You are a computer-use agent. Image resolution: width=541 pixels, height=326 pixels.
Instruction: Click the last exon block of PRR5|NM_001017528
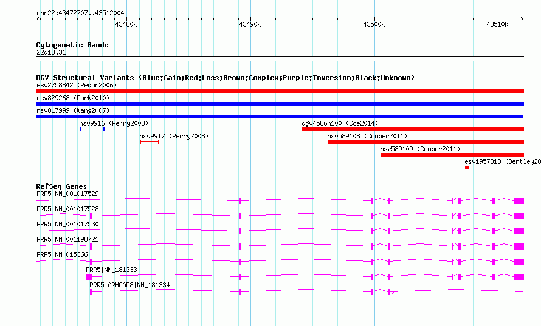tap(519, 216)
